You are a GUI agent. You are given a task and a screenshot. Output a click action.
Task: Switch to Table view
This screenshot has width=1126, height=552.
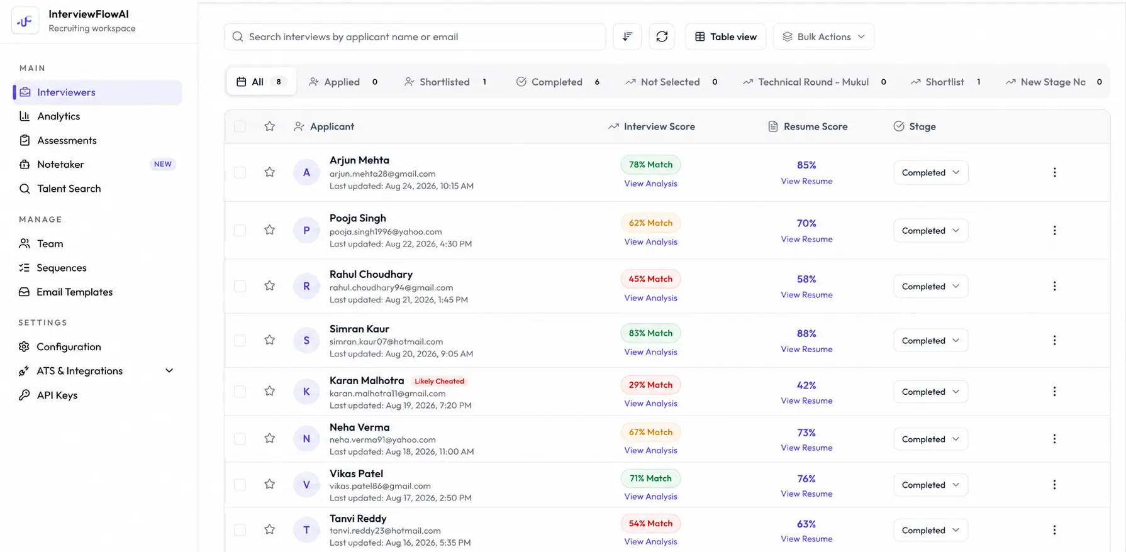[725, 36]
